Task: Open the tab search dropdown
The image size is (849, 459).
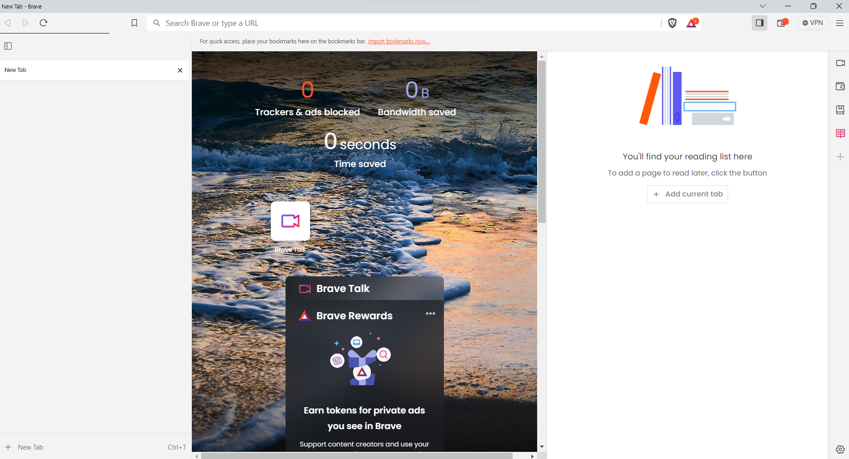Action: pyautogui.click(x=762, y=6)
